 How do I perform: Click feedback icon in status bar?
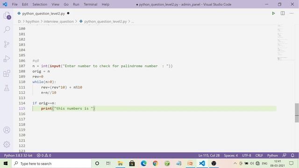(284, 155)
